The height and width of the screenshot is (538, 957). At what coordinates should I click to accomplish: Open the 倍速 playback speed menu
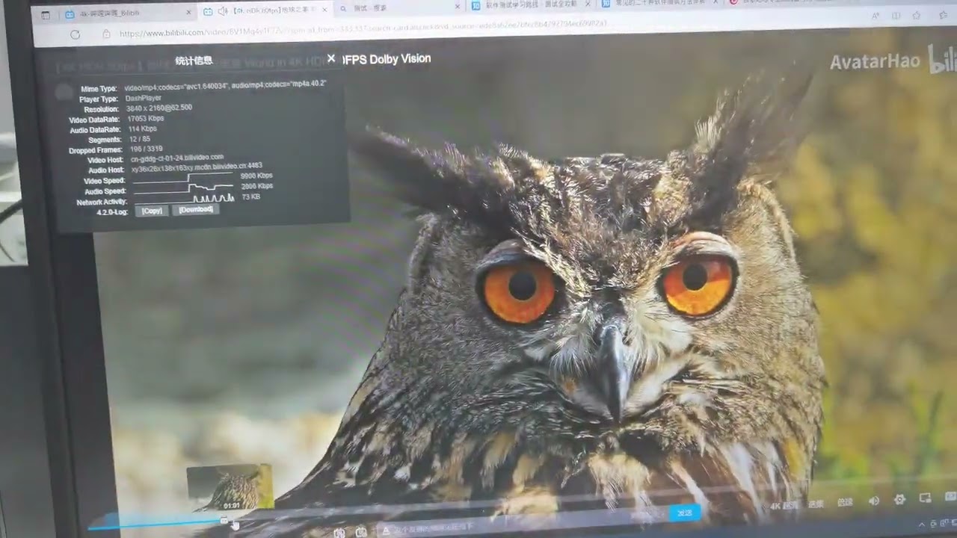845,502
